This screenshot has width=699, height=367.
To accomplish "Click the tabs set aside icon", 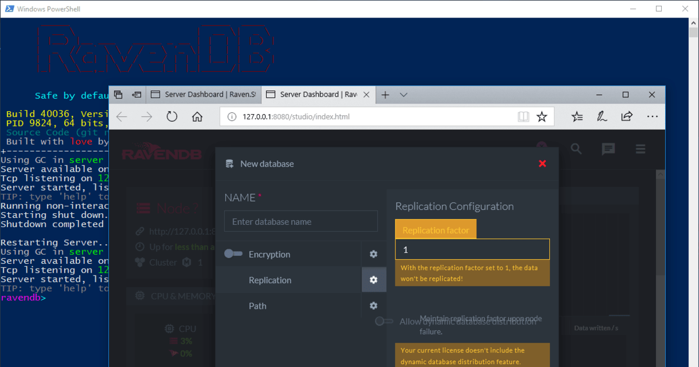I will (x=118, y=94).
